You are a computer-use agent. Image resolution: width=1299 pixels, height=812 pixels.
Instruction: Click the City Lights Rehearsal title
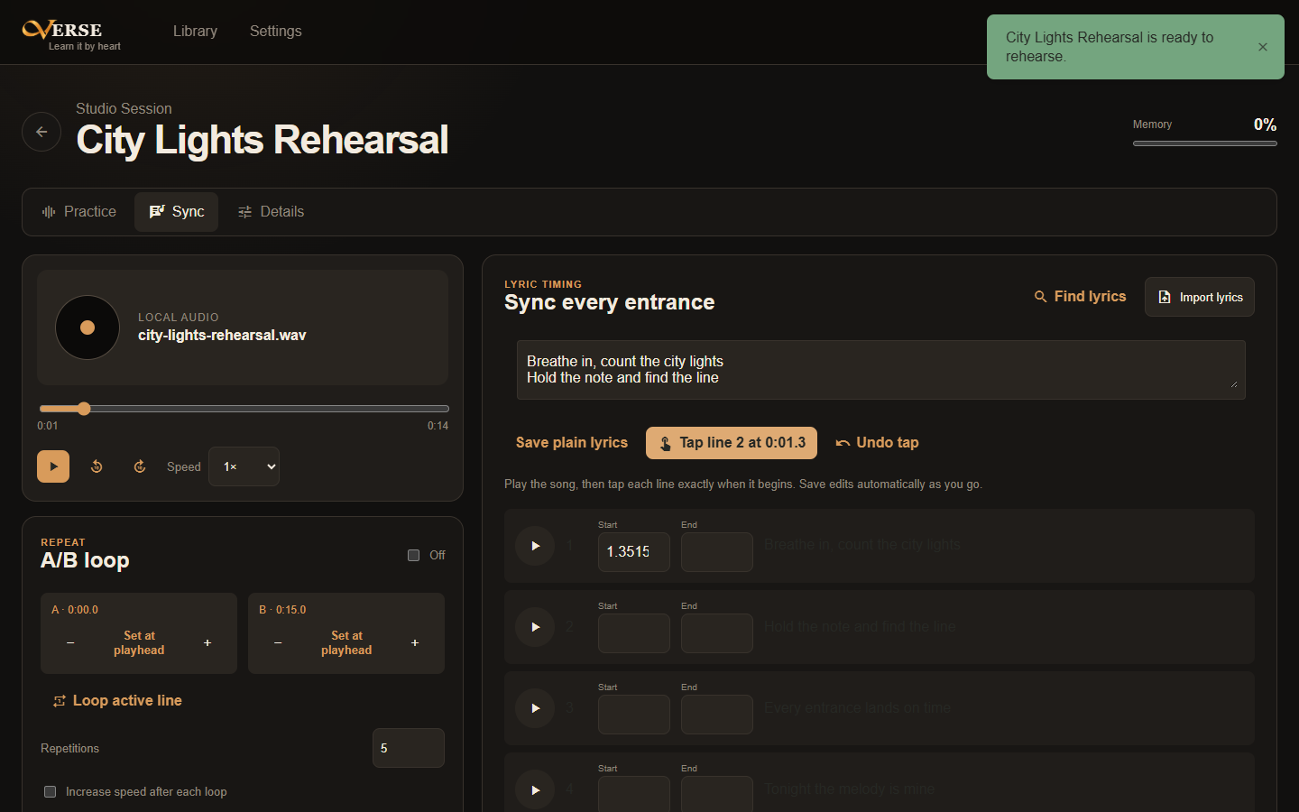pos(263,140)
